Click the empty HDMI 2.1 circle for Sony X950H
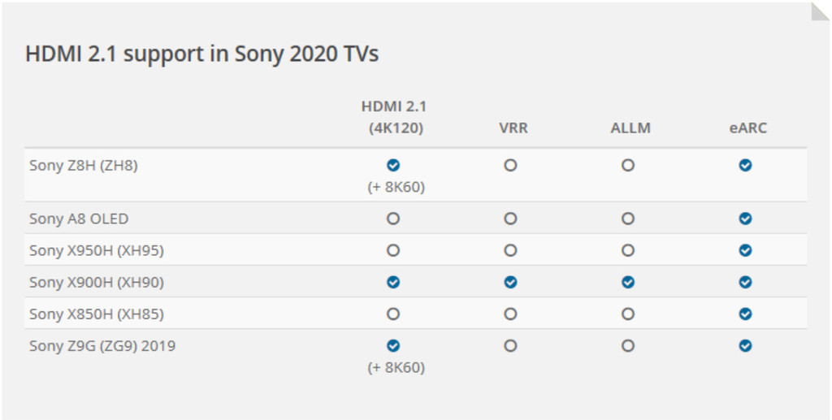The width and height of the screenshot is (832, 420). [393, 250]
